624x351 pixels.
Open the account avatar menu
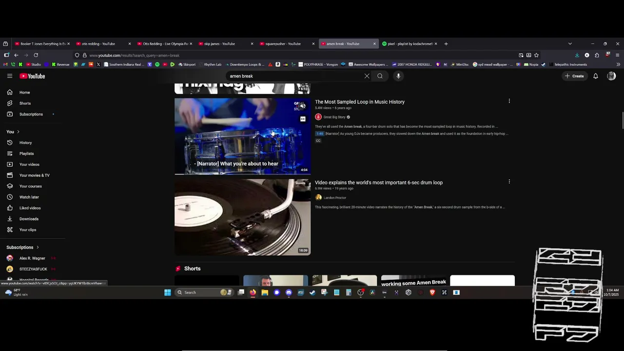coord(611,76)
